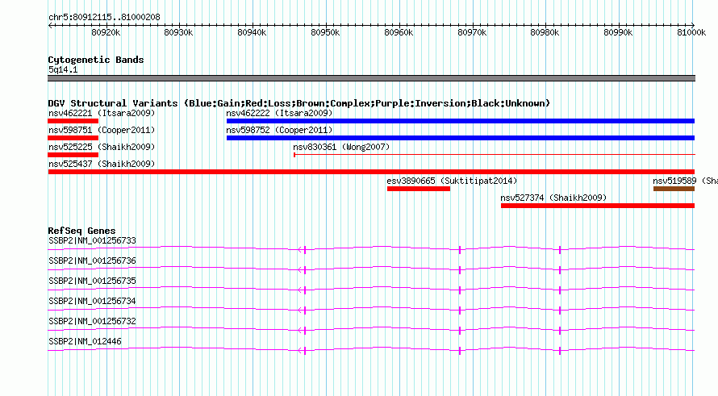Image resolution: width=718 pixels, height=396 pixels.
Task: Open SSBP2|NM_012446 transcript label
Action: (86, 341)
